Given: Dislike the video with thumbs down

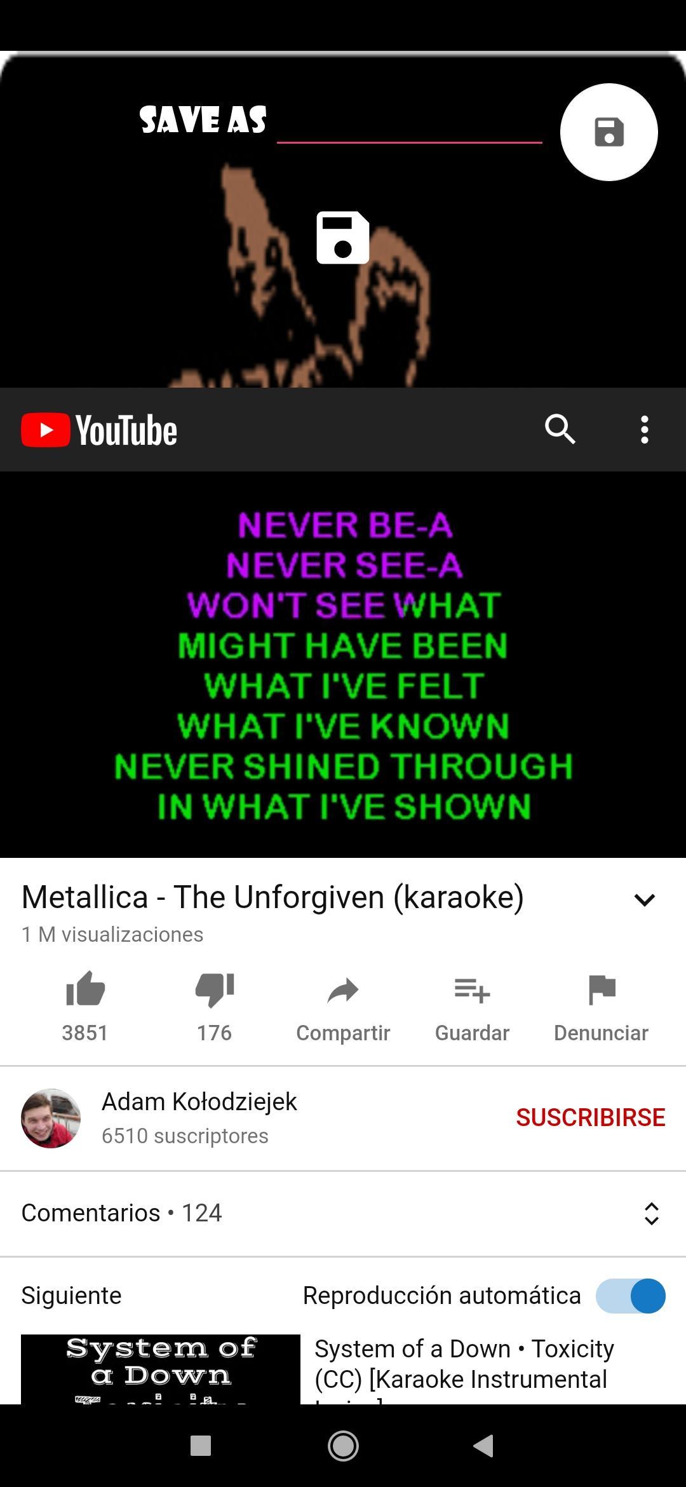Looking at the screenshot, I should [x=215, y=1007].
